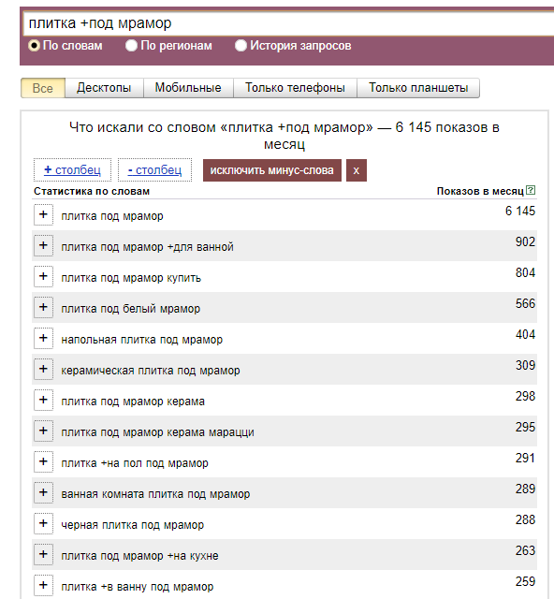Screen dimensions: 554x599
Task: Select the 'По словам' radio button
Action: (x=34, y=46)
